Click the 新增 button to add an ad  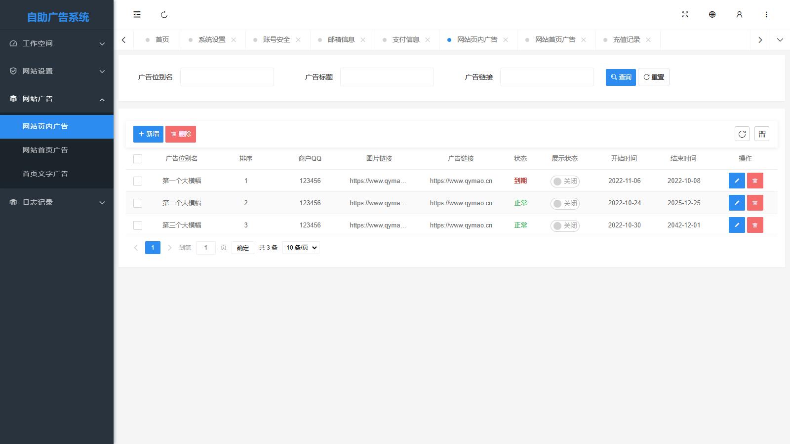(148, 134)
